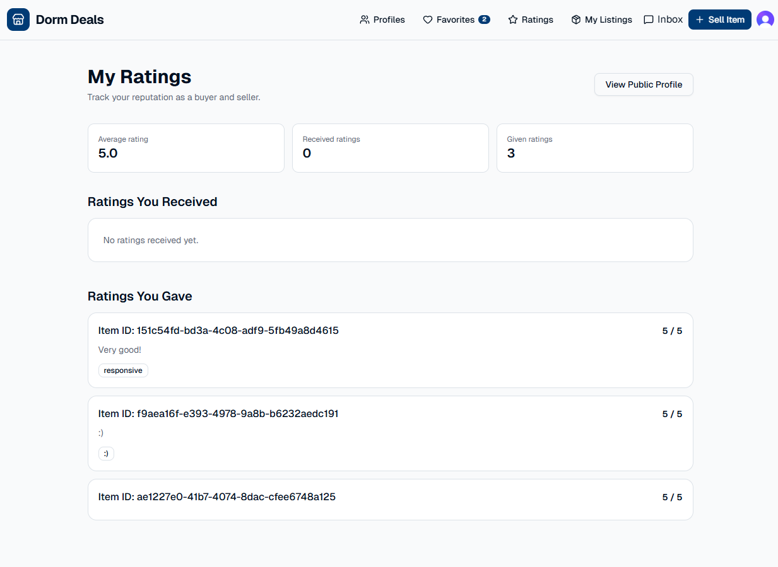This screenshot has width=778, height=567.
Task: Click the Inbox chat bubble icon
Action: (x=649, y=20)
